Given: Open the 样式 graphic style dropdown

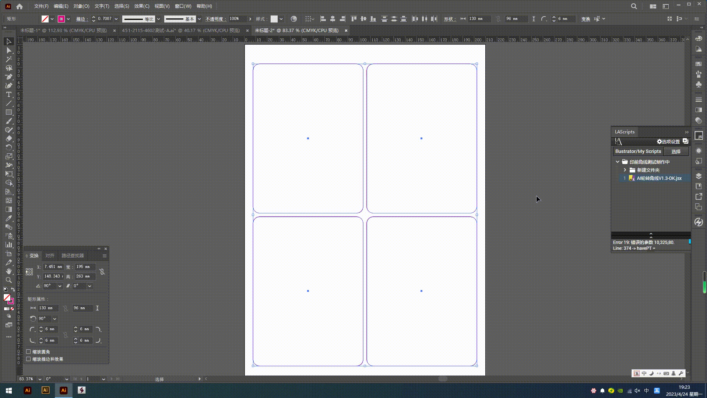Looking at the screenshot, I should tap(281, 19).
